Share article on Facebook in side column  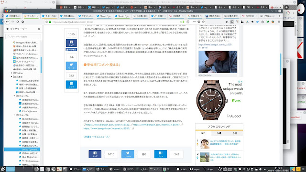point(71,43)
